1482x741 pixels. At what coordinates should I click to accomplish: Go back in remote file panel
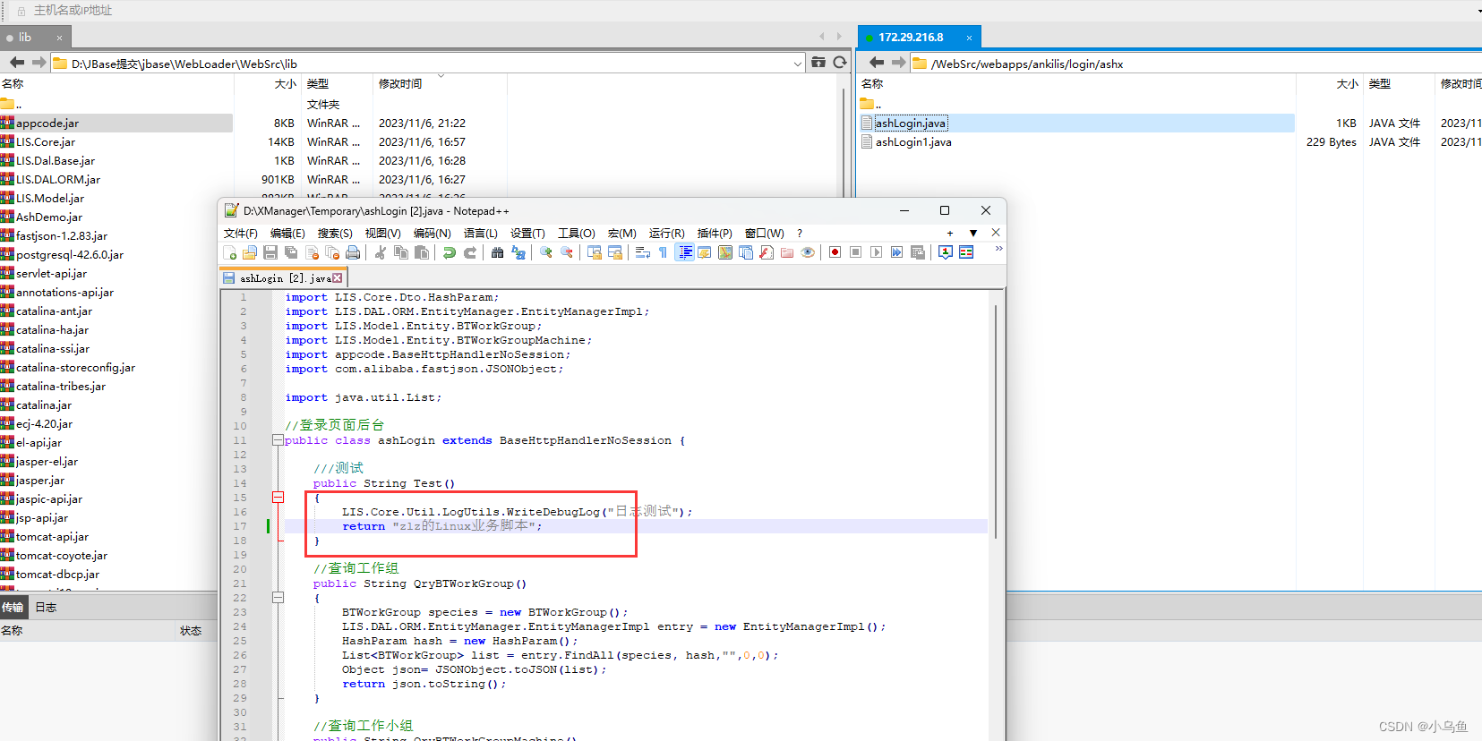point(877,63)
